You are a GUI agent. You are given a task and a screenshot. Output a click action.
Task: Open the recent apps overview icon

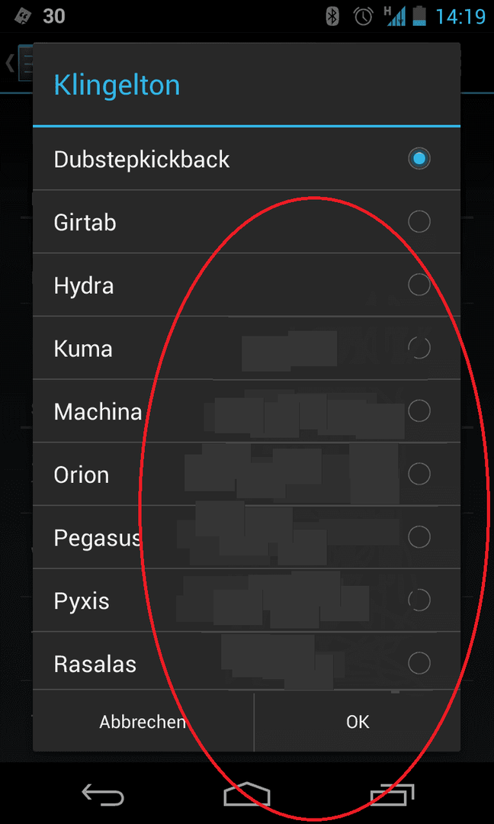392,794
